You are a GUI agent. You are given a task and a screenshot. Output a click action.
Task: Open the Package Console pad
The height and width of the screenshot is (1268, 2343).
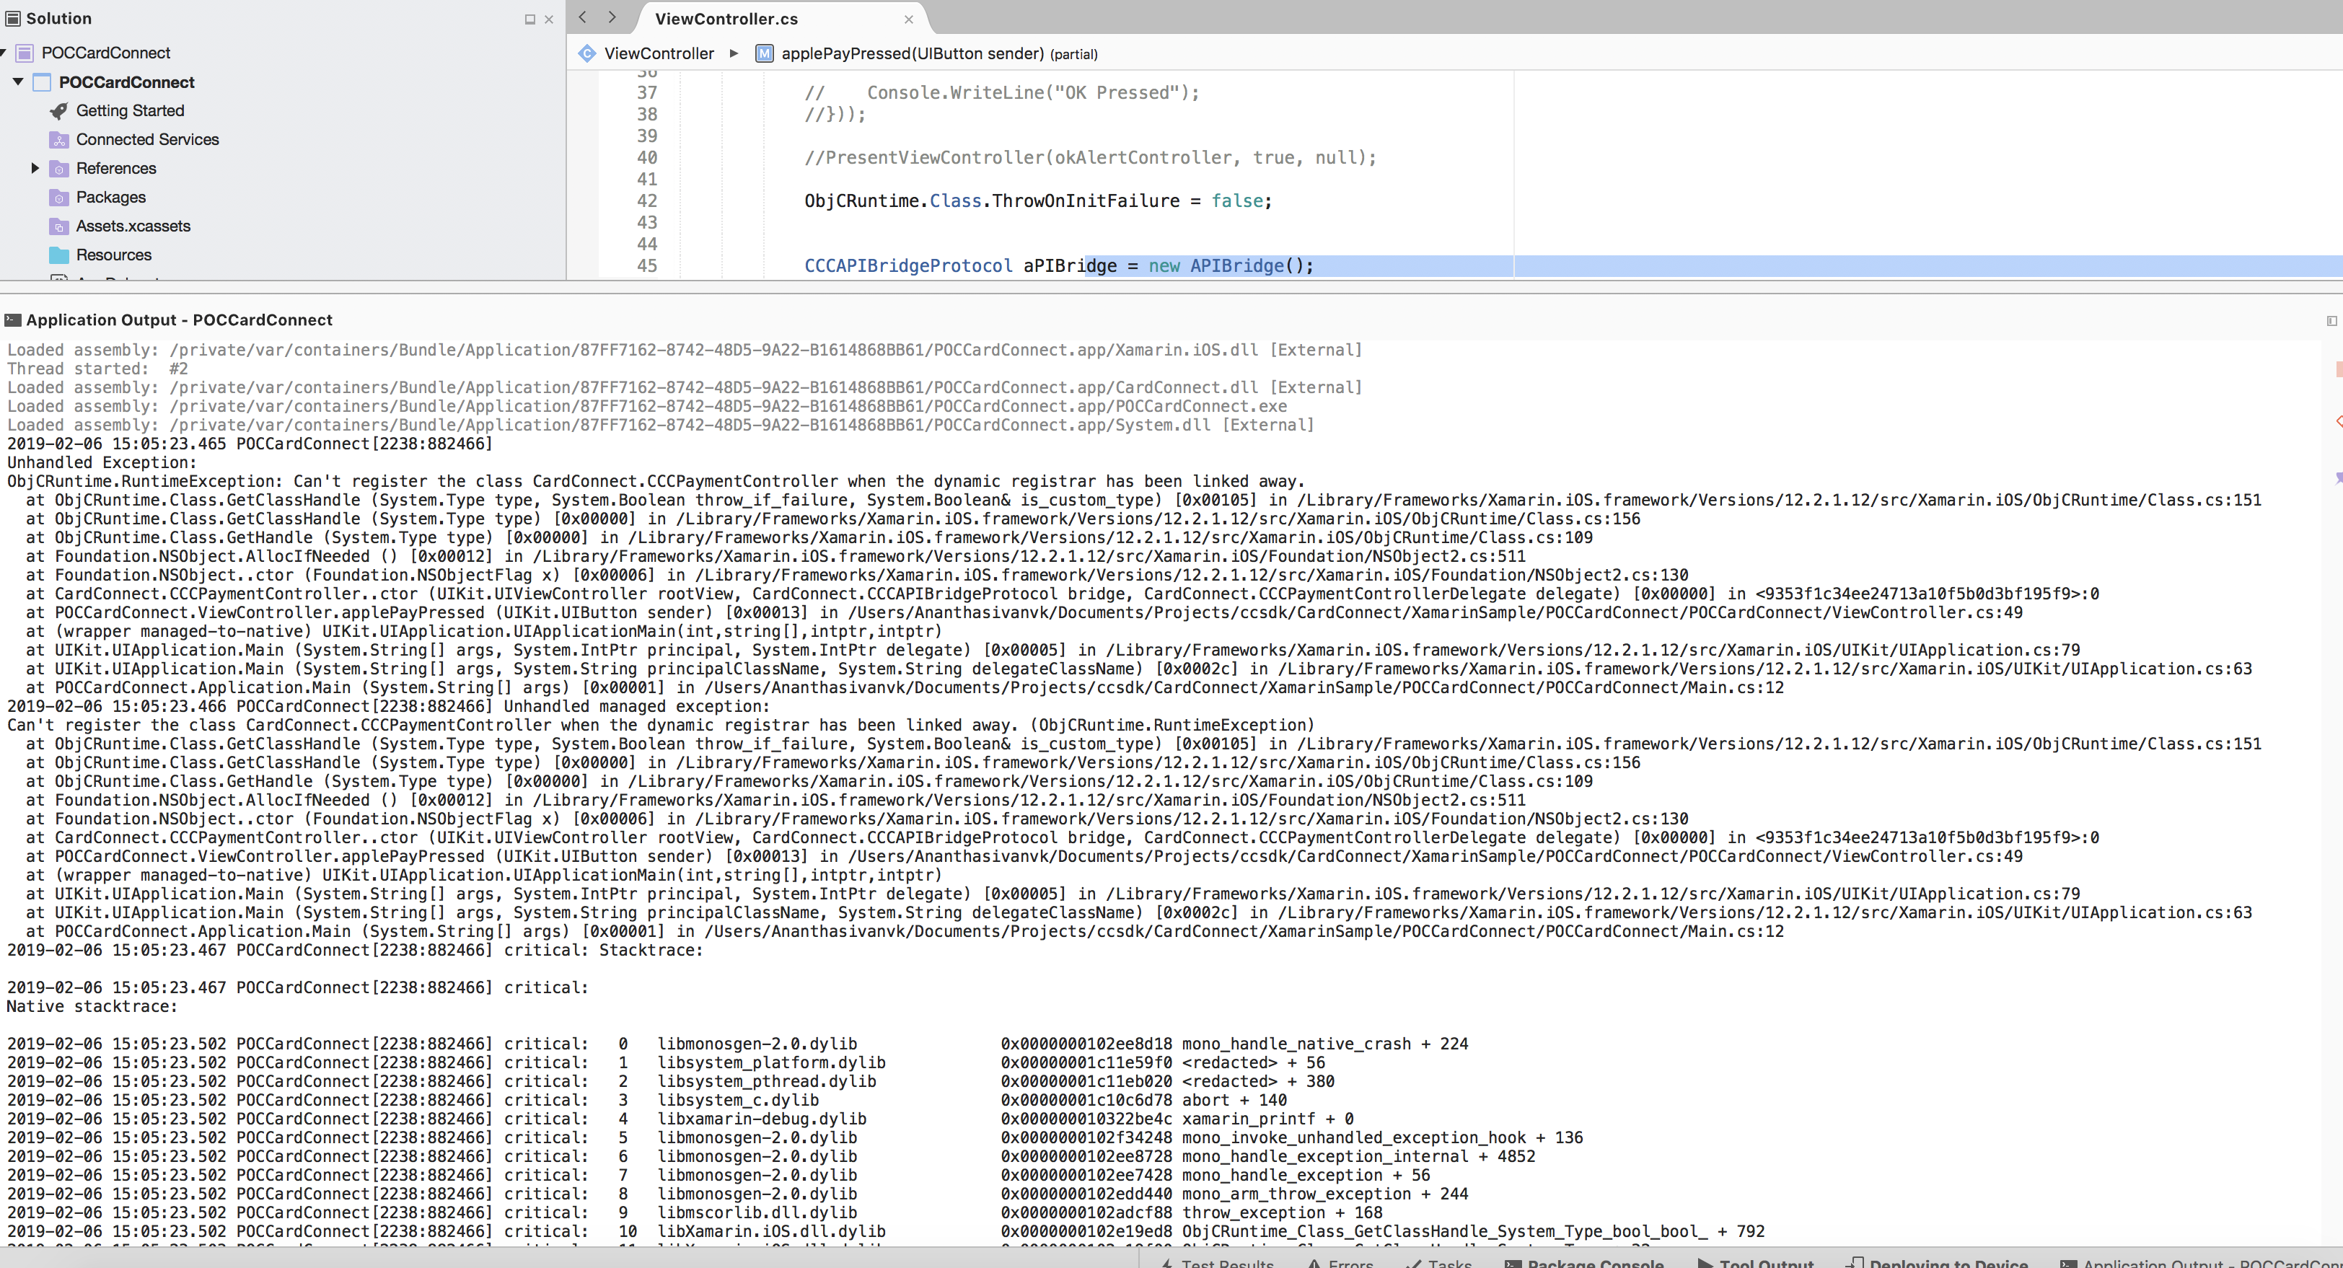click(x=1584, y=1262)
